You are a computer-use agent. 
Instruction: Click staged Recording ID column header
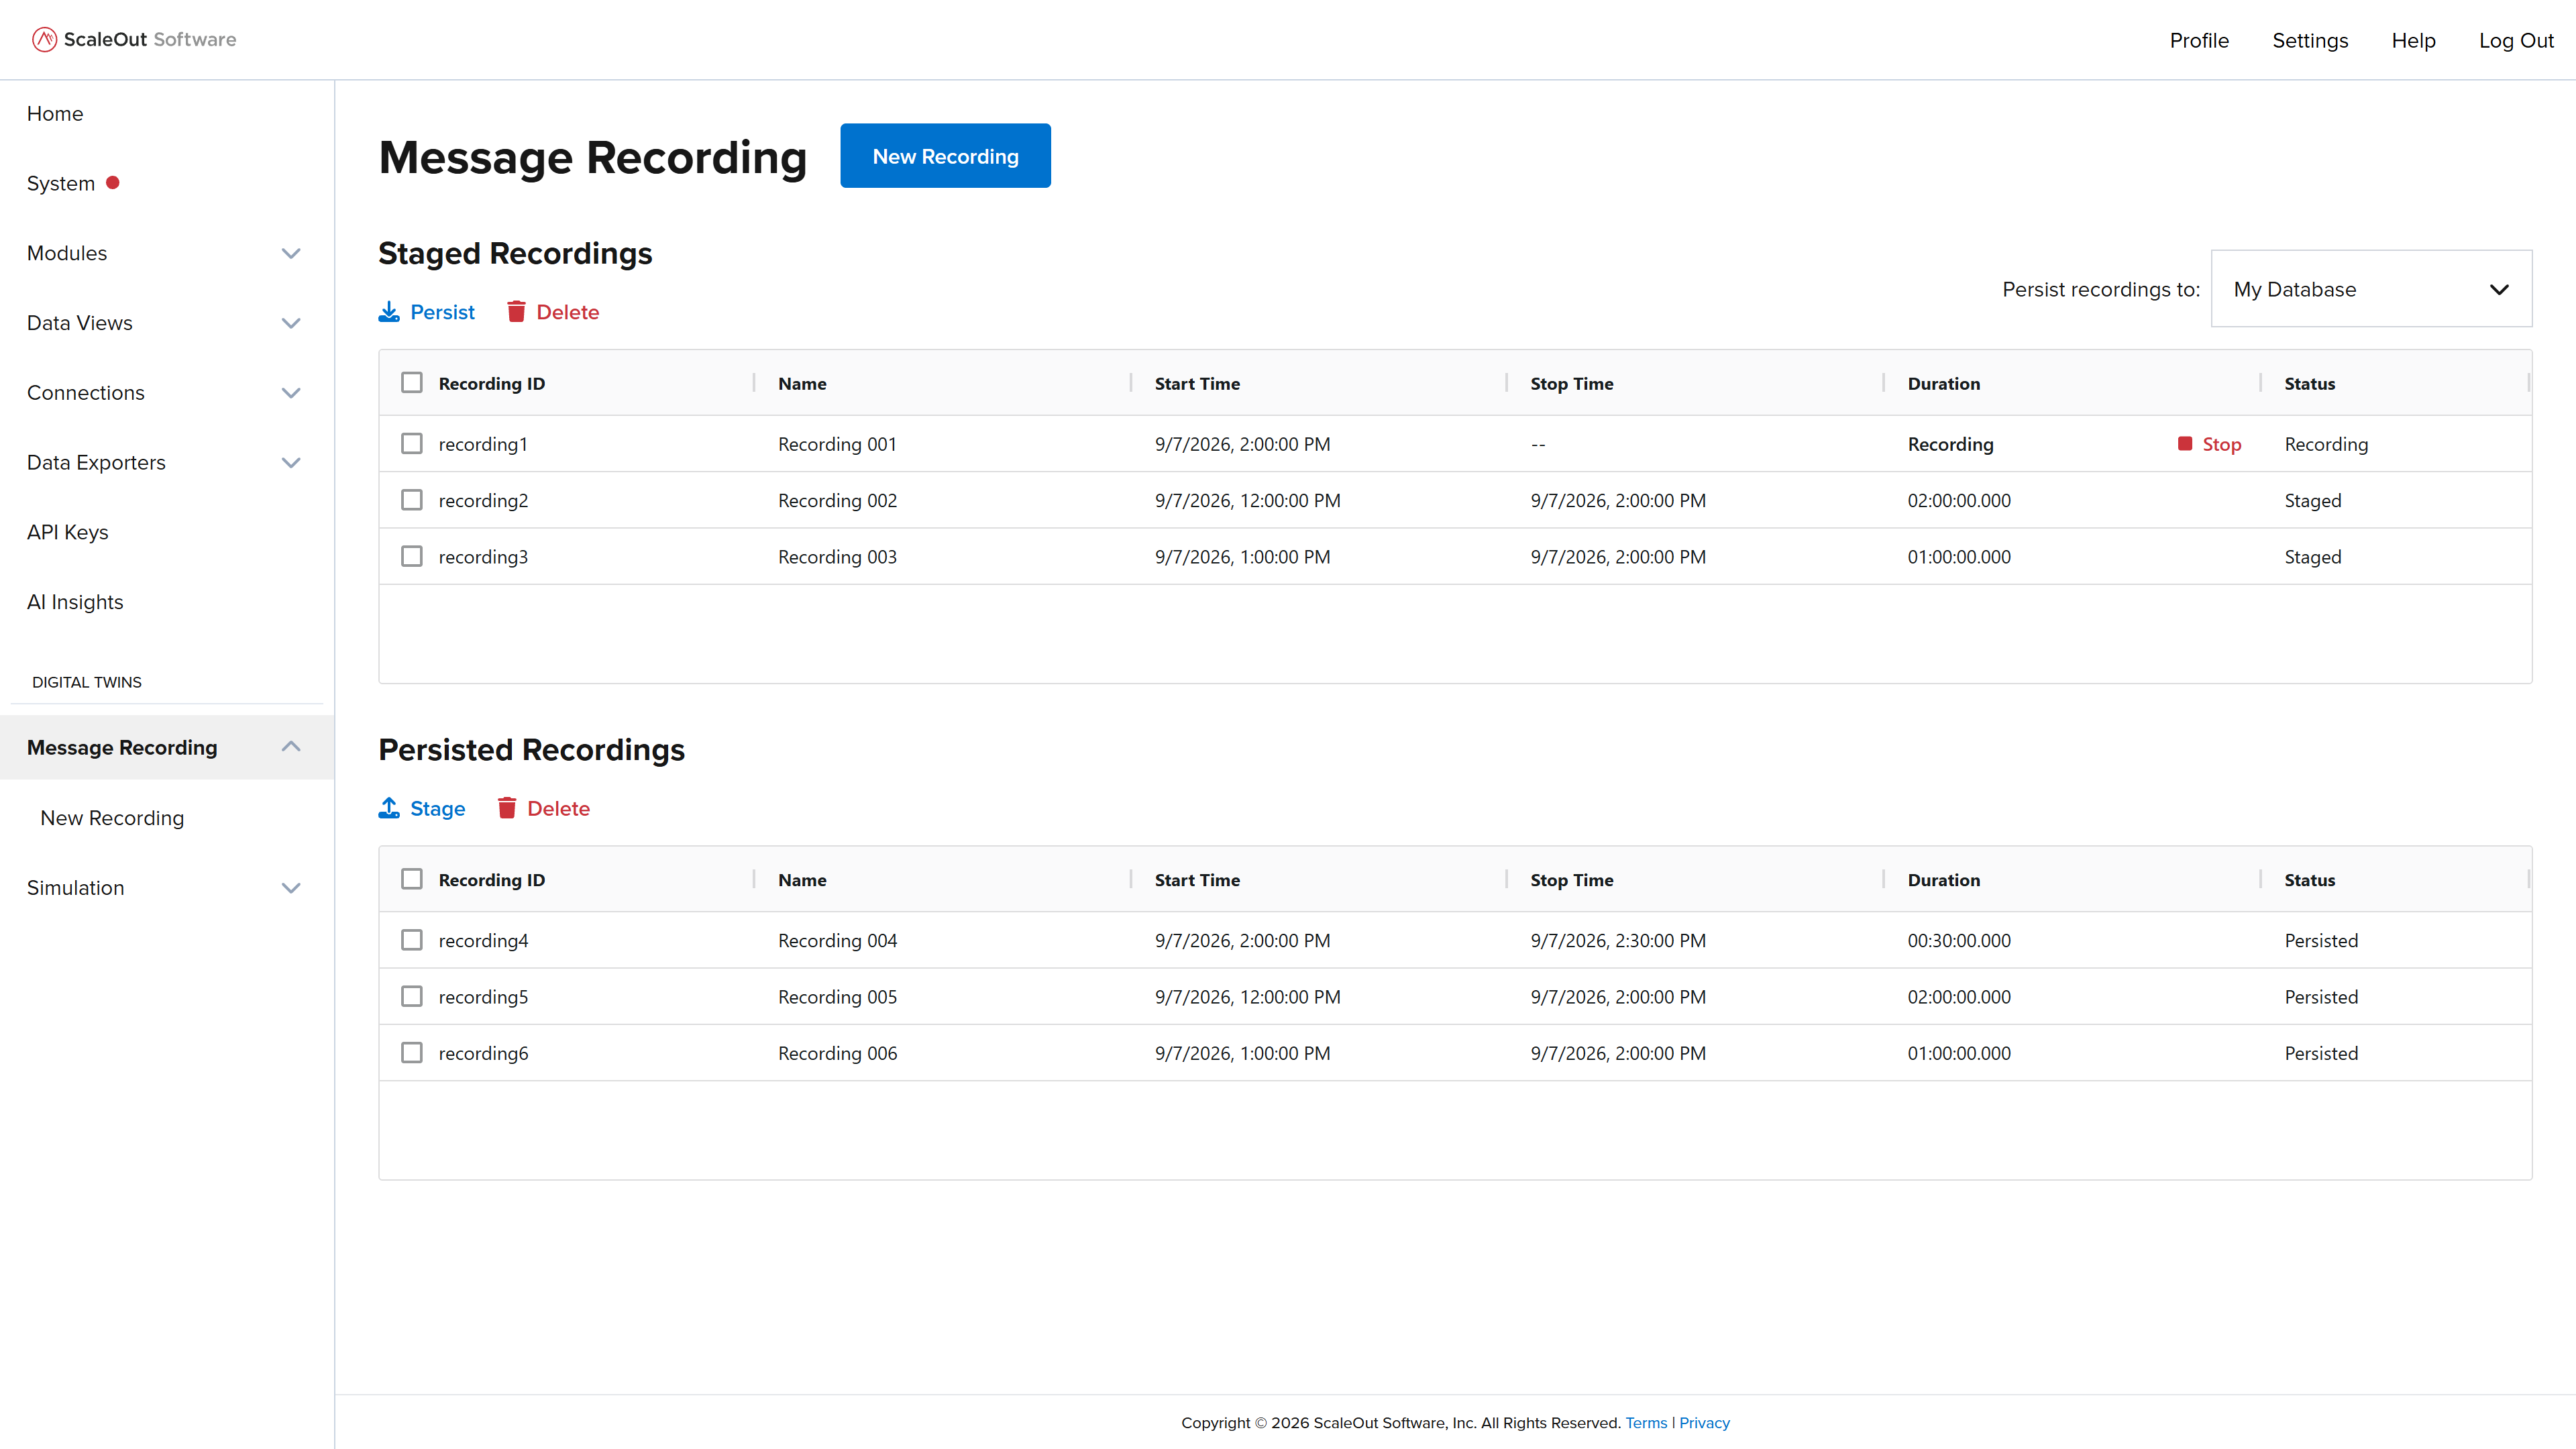pos(492,384)
